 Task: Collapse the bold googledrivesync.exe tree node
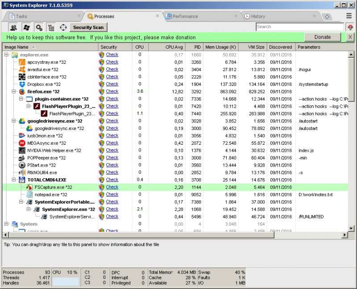pyautogui.click(x=14, y=121)
